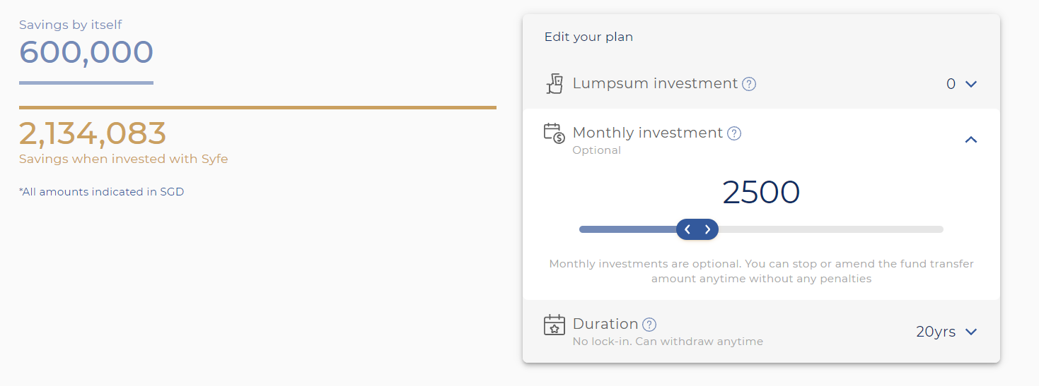Image resolution: width=1039 pixels, height=386 pixels.
Task: Click the 20yrs duration value
Action: [936, 332]
